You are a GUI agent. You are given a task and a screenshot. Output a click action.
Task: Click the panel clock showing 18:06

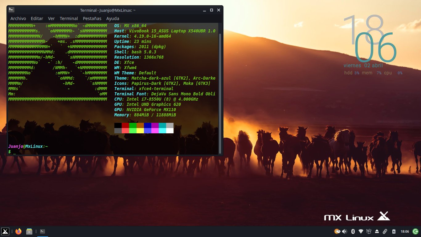point(405,231)
